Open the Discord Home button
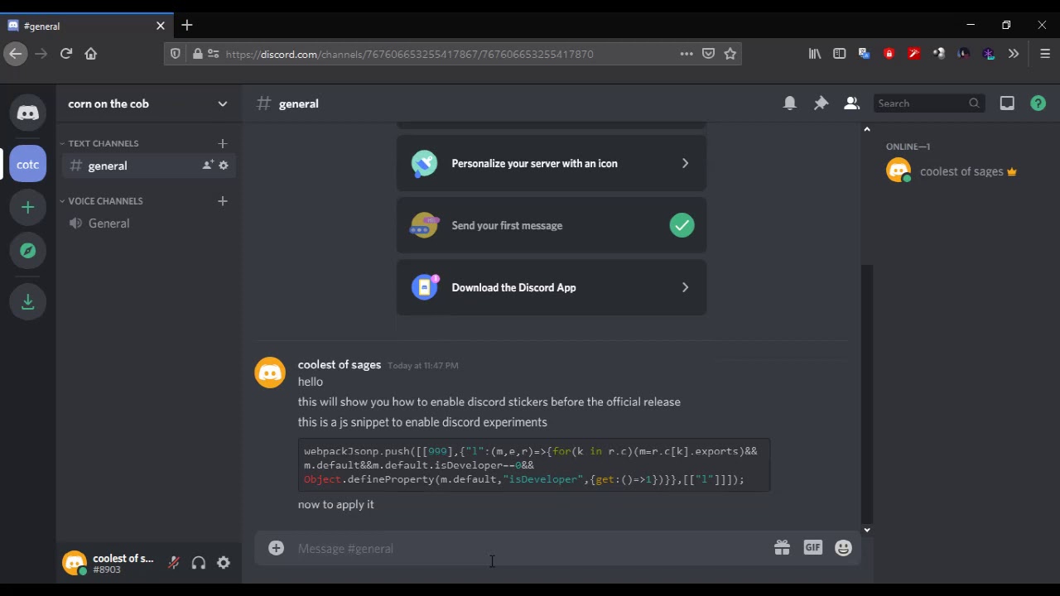This screenshot has width=1060, height=596. tap(28, 113)
